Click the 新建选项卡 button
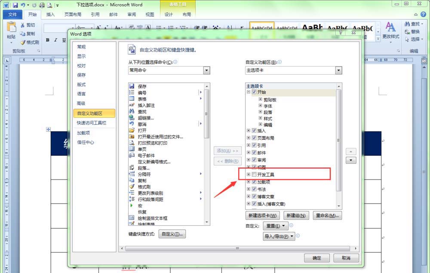This screenshot has height=273, width=430. point(262,215)
